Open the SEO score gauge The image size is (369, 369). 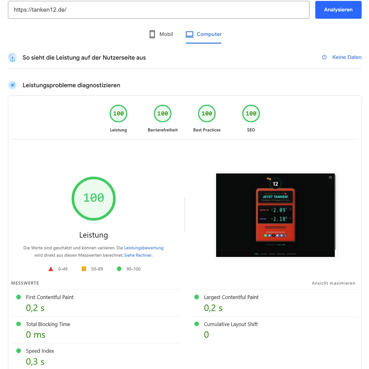coord(251,114)
